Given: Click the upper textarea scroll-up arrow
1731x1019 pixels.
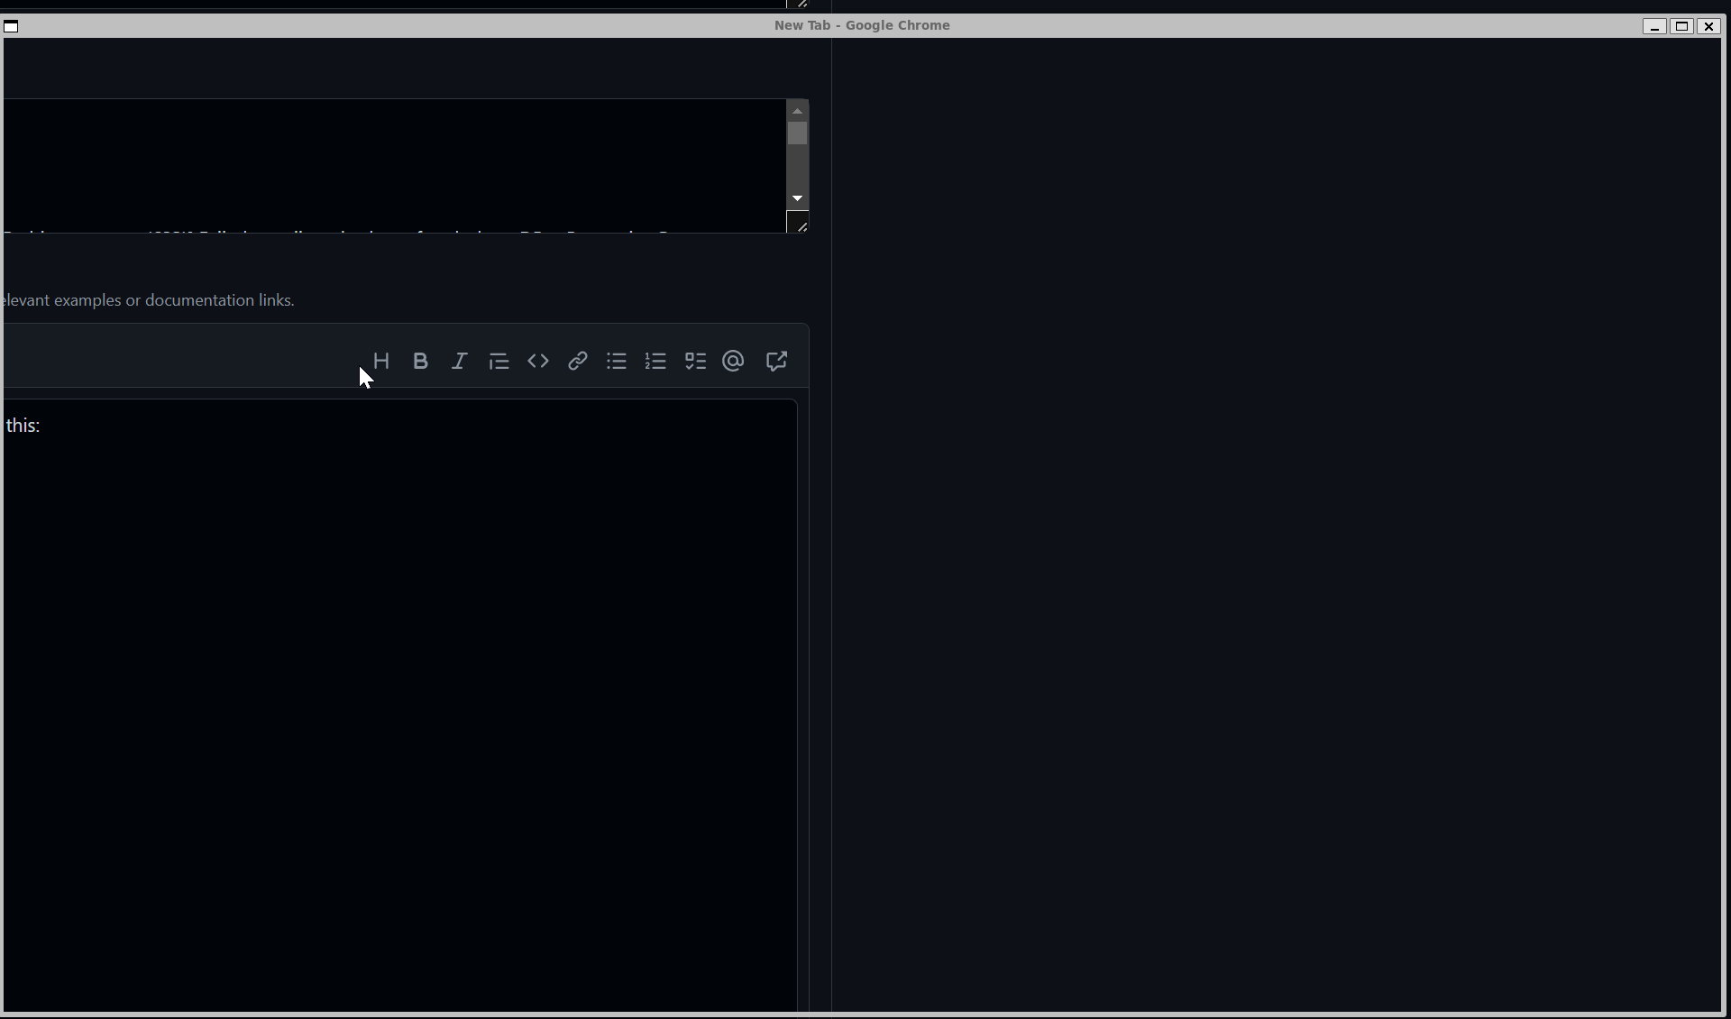Looking at the screenshot, I should [x=797, y=111].
